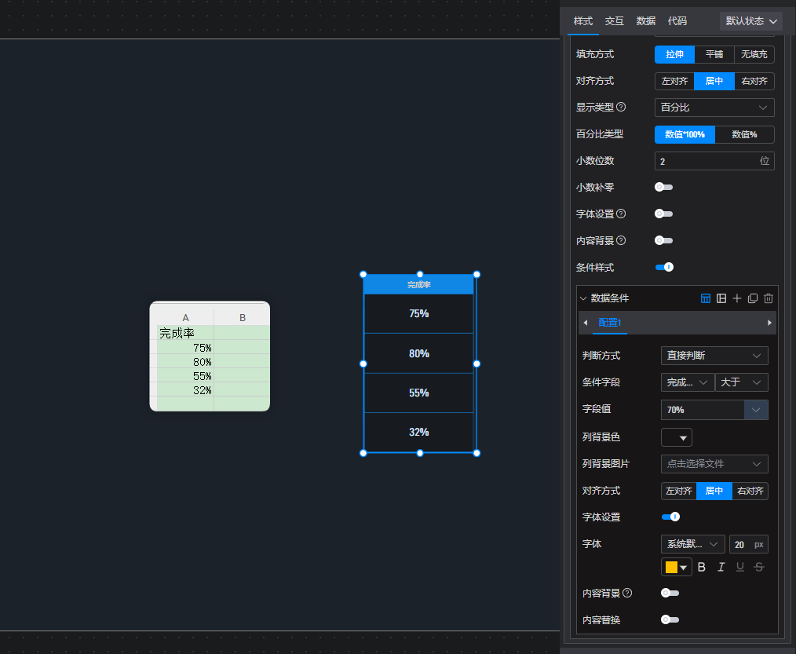Choose 数值*100% percentage type
Image resolution: width=796 pixels, height=654 pixels.
tap(685, 134)
